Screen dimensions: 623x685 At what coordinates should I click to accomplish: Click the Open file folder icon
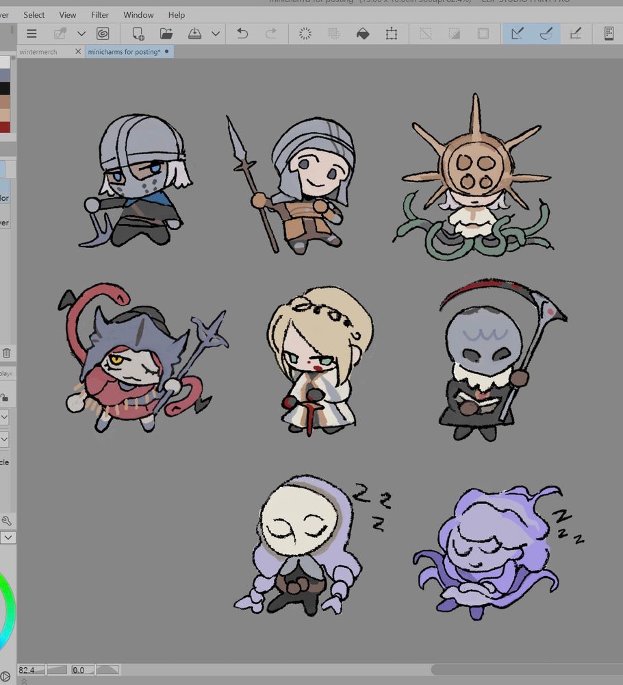166,34
